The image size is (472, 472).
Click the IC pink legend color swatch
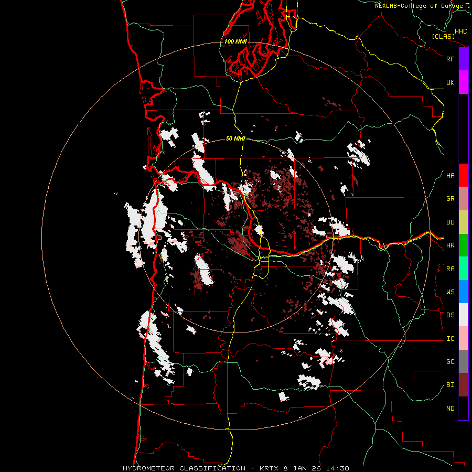pos(463,338)
